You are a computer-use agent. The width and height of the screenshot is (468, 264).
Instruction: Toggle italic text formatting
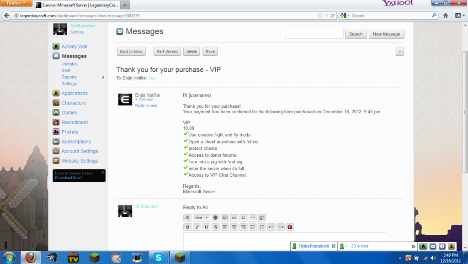click(197, 227)
